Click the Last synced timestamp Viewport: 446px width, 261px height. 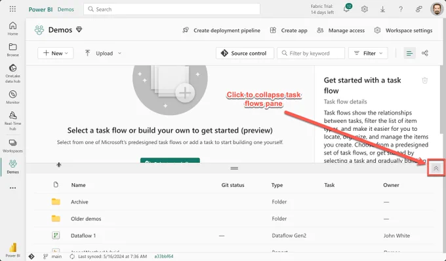click(x=112, y=256)
